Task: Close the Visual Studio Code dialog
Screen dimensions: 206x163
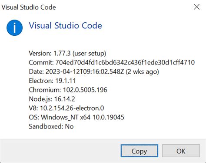Action: click(x=196, y=7)
